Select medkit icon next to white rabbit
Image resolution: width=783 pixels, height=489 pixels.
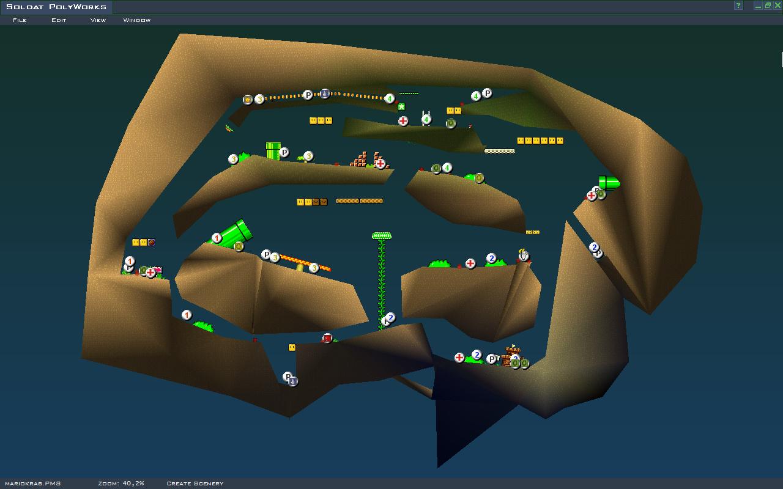[x=403, y=121]
